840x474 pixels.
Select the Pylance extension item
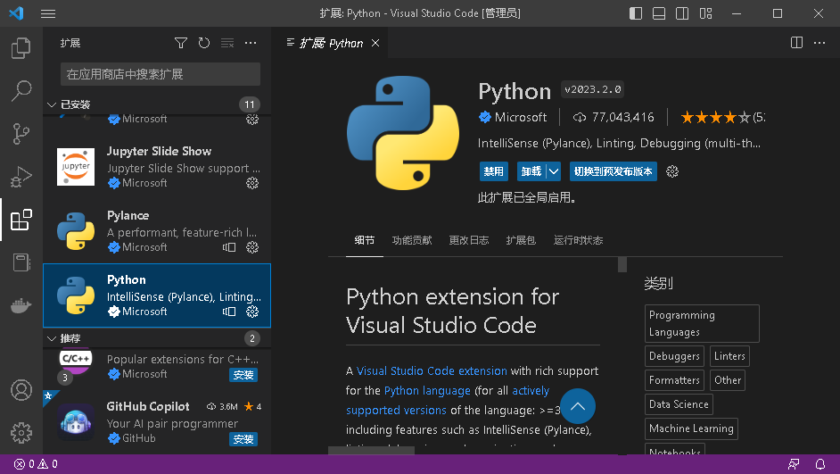point(156,231)
